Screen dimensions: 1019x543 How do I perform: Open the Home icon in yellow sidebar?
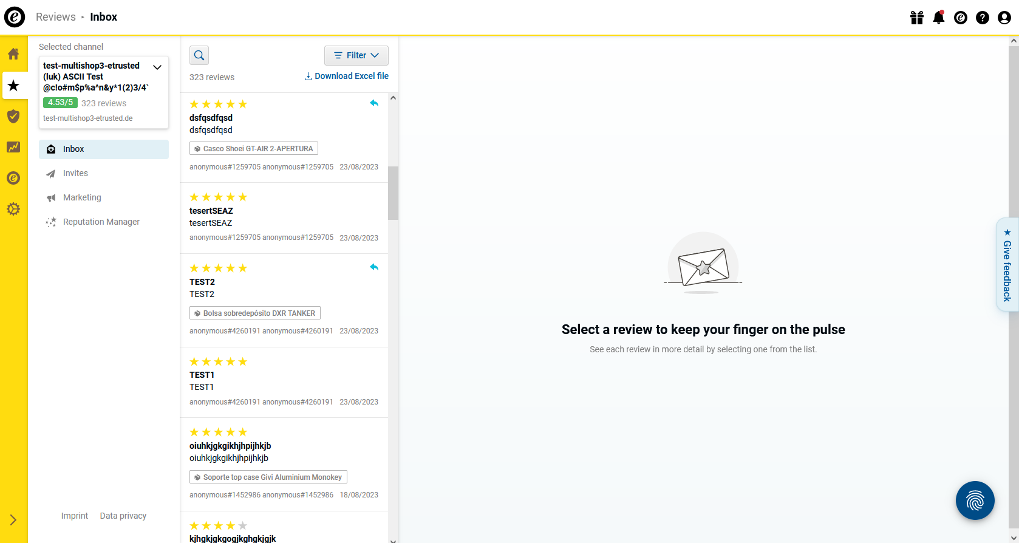pyautogui.click(x=13, y=53)
